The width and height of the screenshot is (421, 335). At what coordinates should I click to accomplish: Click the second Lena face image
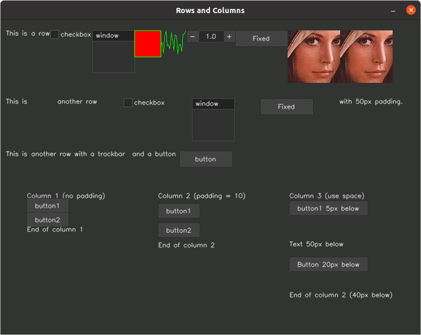(x=366, y=57)
